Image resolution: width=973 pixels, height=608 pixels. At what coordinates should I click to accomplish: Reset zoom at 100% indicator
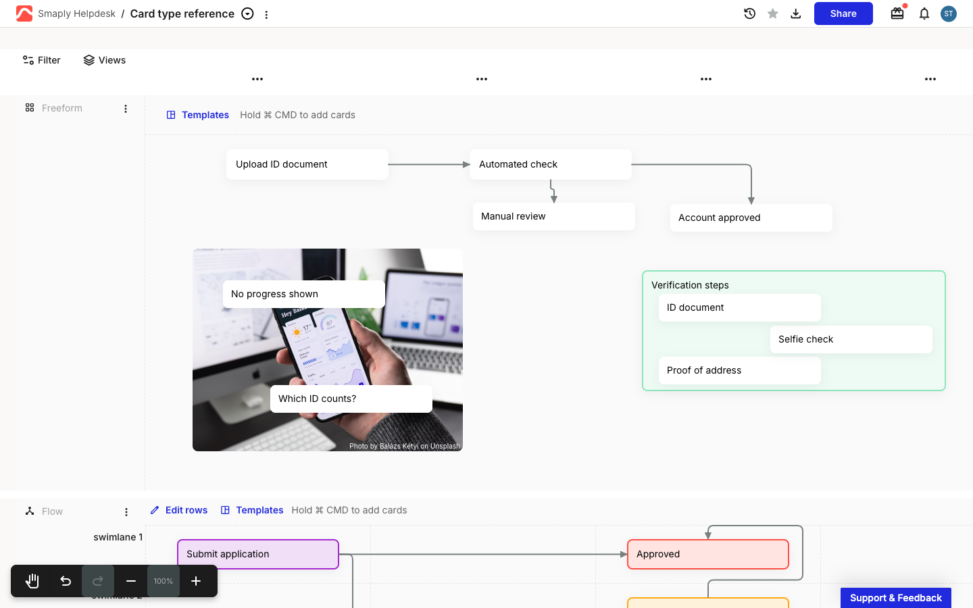164,581
